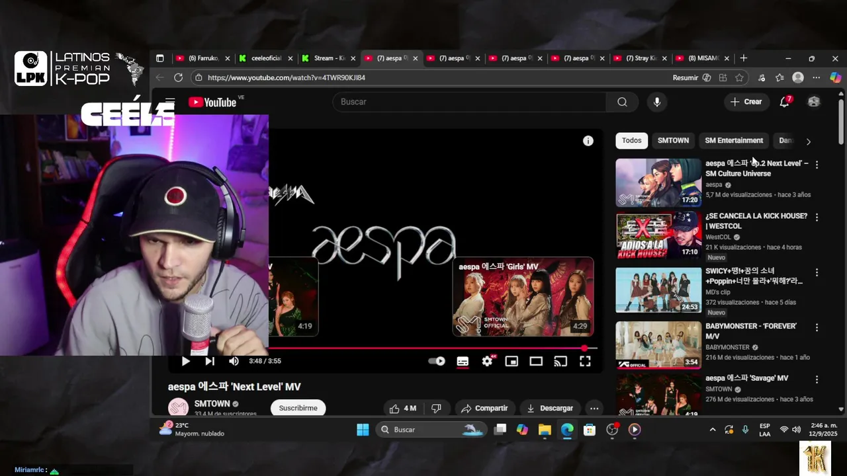Open more actions ellipsis below video
847x476 pixels.
(x=594, y=408)
